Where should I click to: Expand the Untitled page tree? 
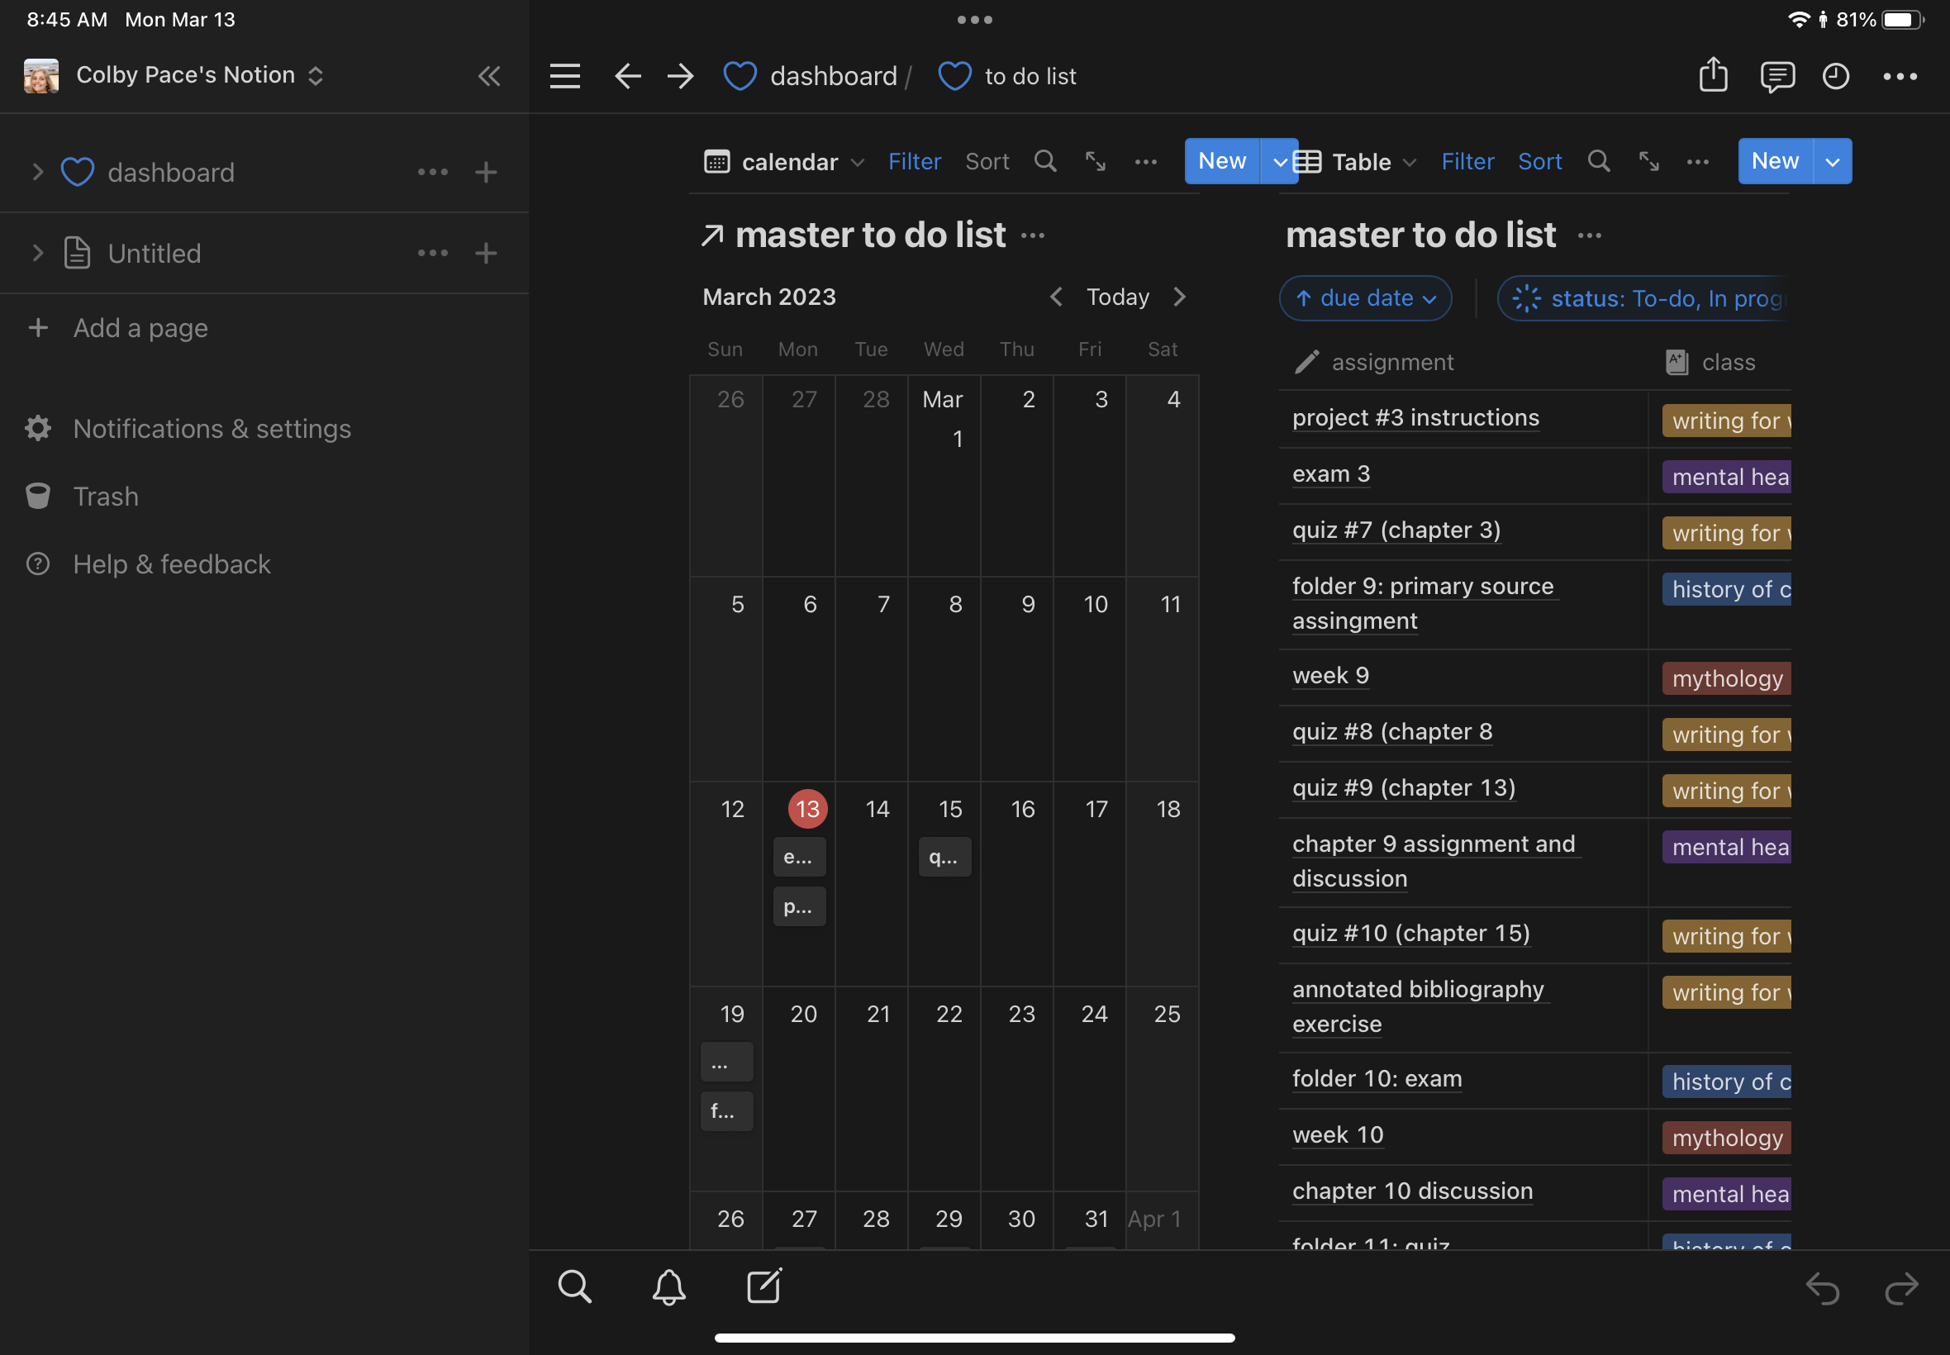click(x=36, y=253)
